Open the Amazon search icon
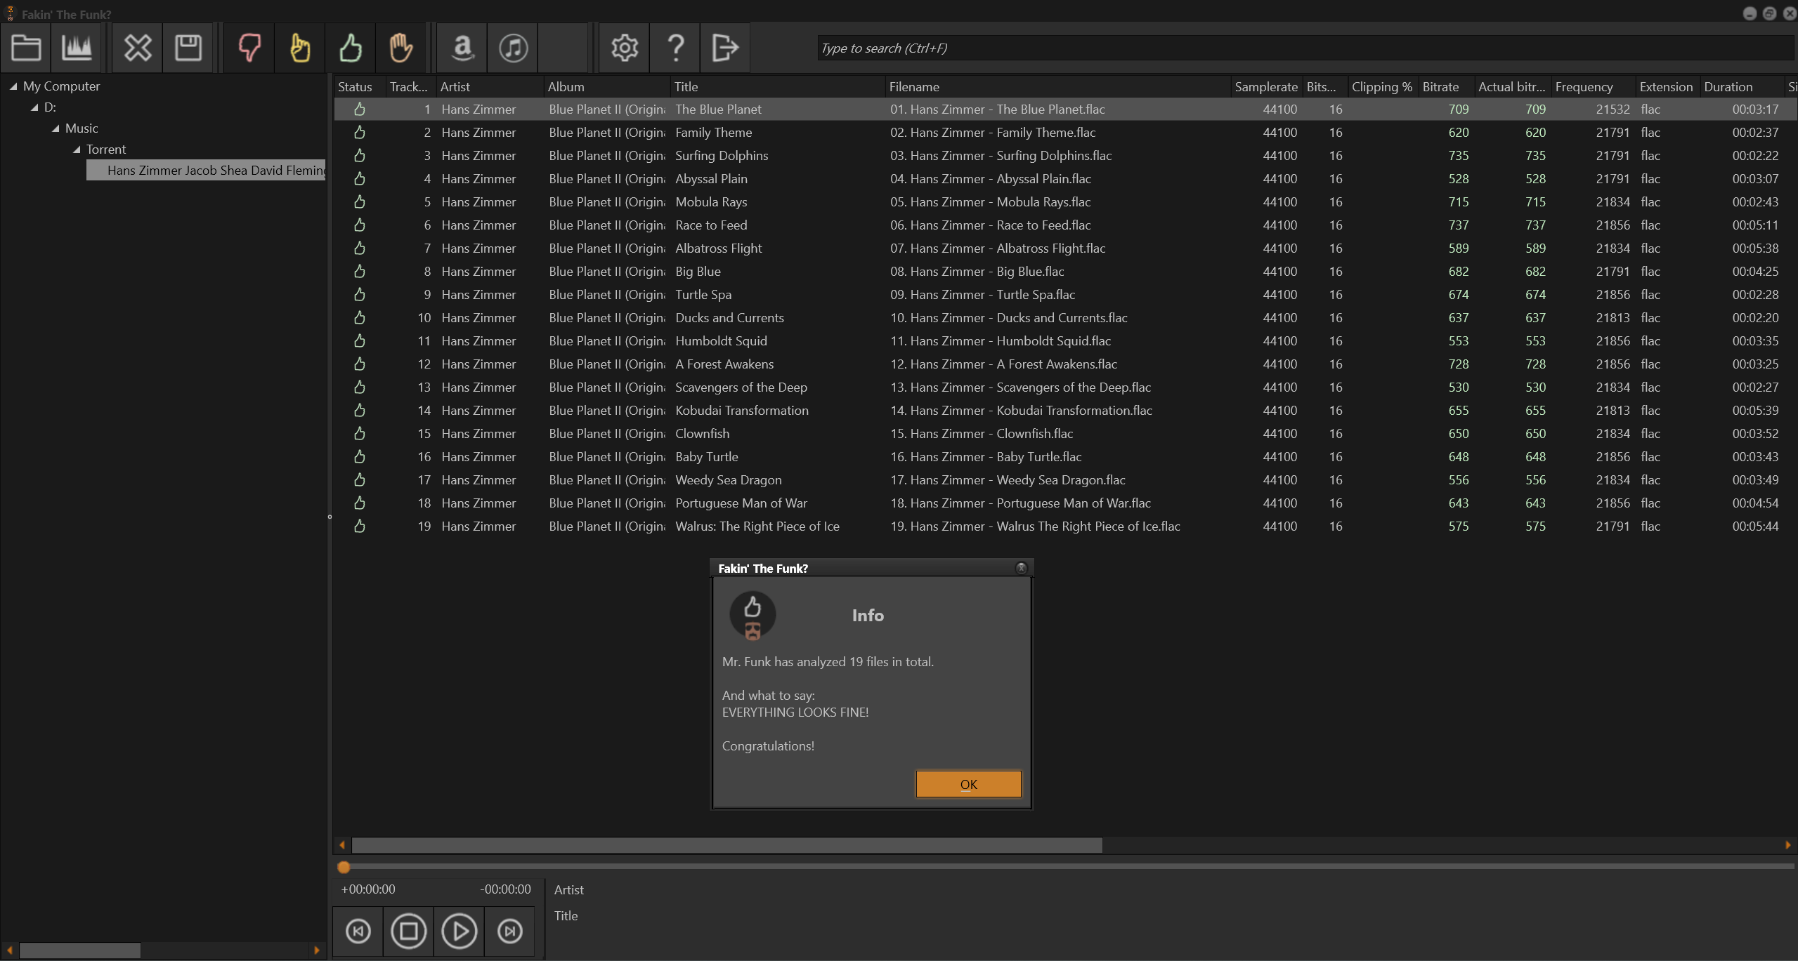This screenshot has height=961, width=1798. 462,48
